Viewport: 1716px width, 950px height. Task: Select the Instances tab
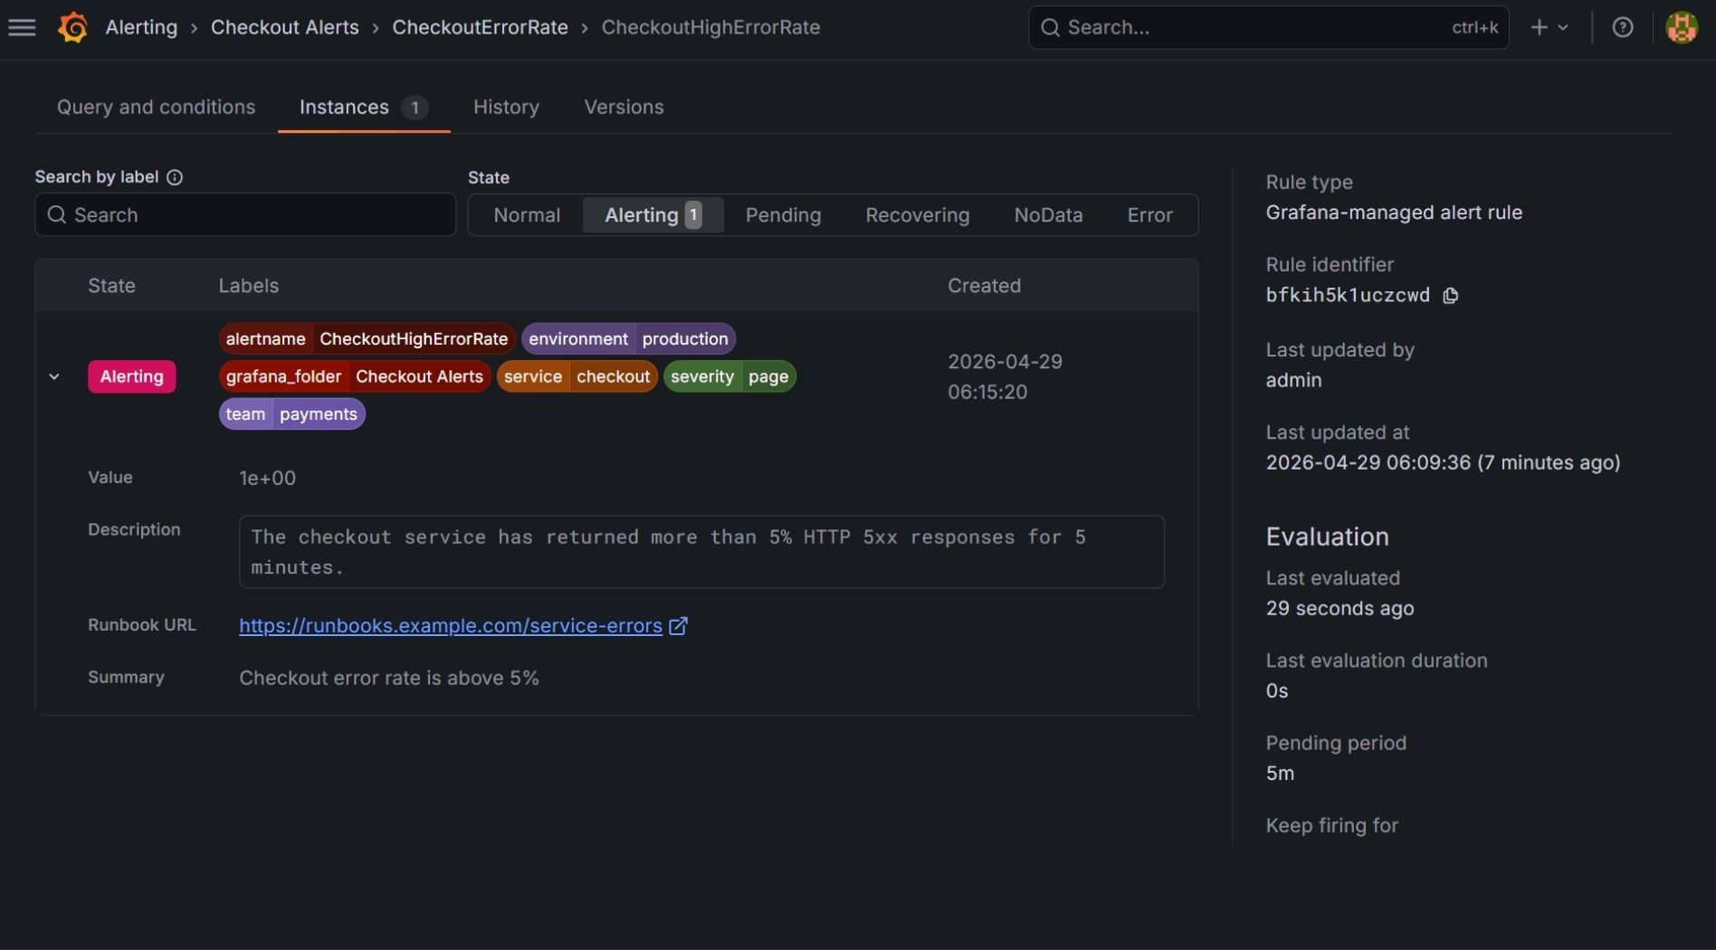[x=364, y=108]
